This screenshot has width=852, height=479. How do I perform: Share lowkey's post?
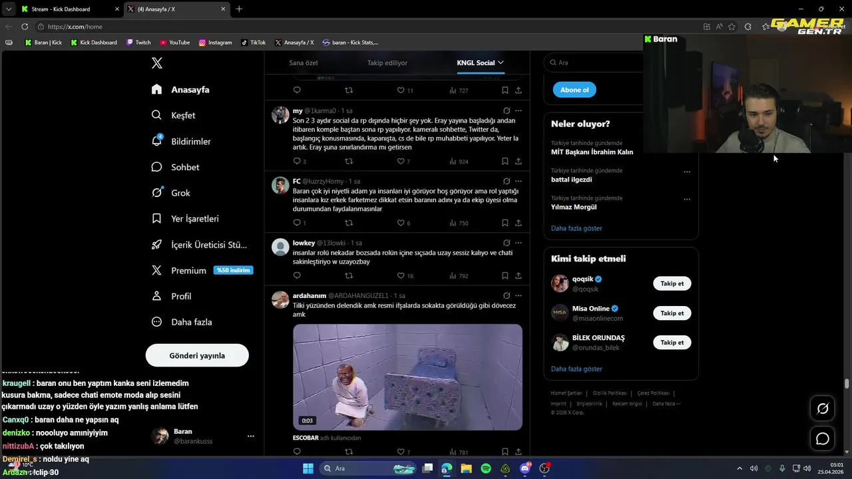point(519,275)
